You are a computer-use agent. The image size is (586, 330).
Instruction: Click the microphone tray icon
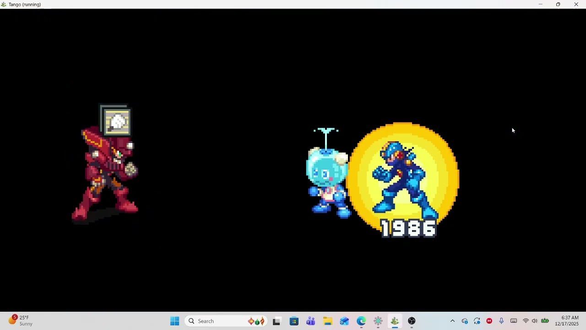tap(501, 321)
